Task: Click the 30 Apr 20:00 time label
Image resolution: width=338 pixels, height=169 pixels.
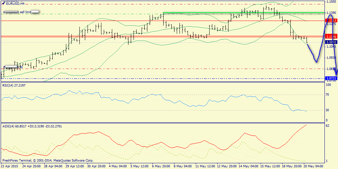Action: tap(96, 166)
